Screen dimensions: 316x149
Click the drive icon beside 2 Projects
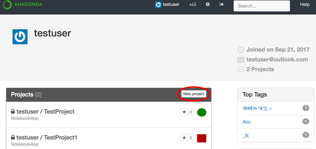pyautogui.click(x=241, y=70)
